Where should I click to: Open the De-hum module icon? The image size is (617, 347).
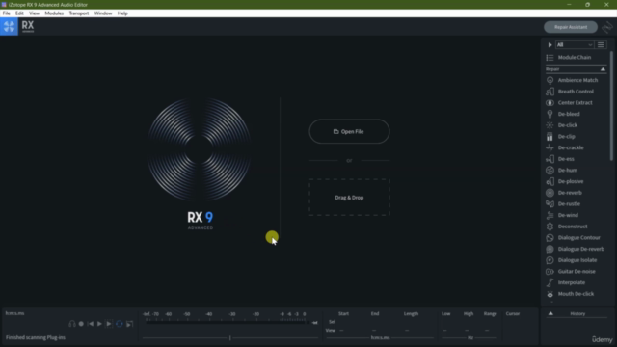(x=550, y=171)
